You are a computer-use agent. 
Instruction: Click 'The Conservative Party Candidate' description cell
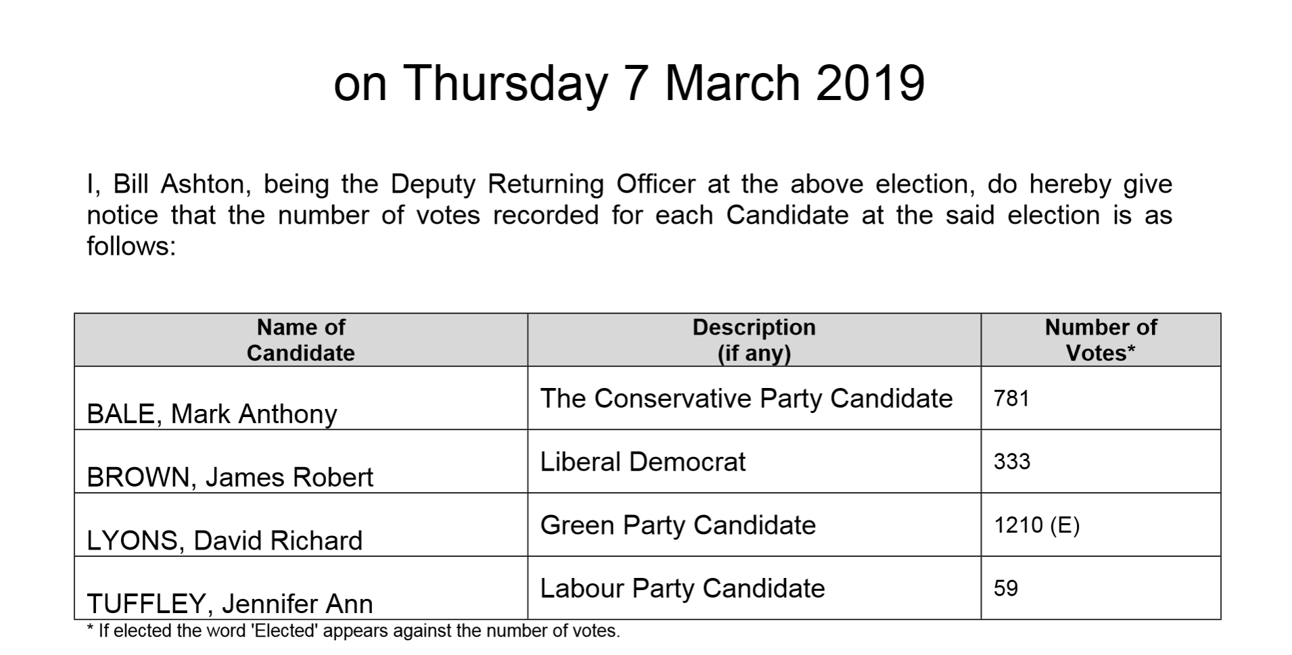click(x=746, y=399)
